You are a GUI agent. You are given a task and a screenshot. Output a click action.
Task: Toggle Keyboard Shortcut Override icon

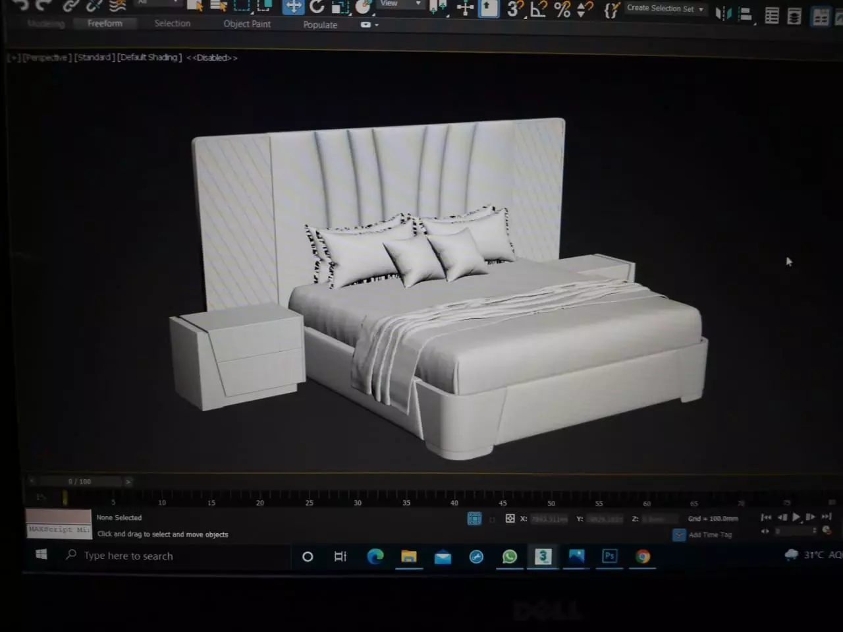pyautogui.click(x=489, y=8)
